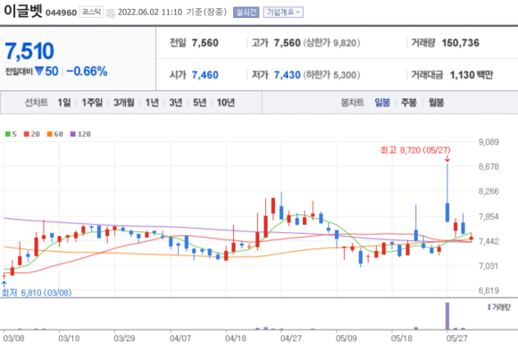
Task: Select the 1일 line chart tab
Action: tap(64, 103)
